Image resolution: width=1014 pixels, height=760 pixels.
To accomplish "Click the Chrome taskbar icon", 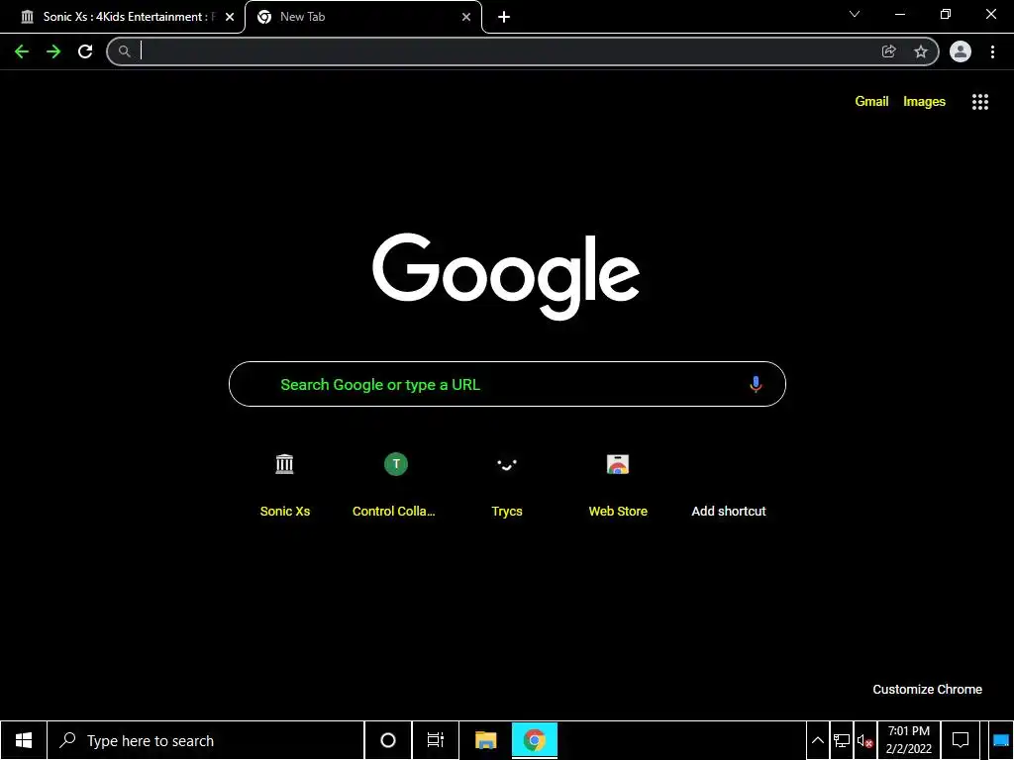I will (534, 740).
